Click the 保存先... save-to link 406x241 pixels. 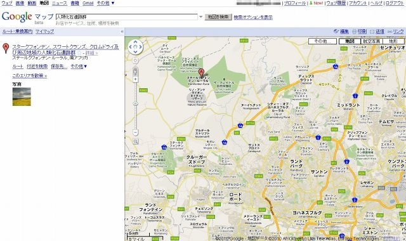59,66
